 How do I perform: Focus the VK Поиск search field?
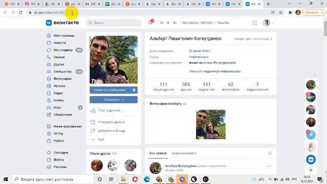113,22
